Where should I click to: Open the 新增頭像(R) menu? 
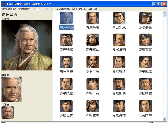click(x=9, y=9)
